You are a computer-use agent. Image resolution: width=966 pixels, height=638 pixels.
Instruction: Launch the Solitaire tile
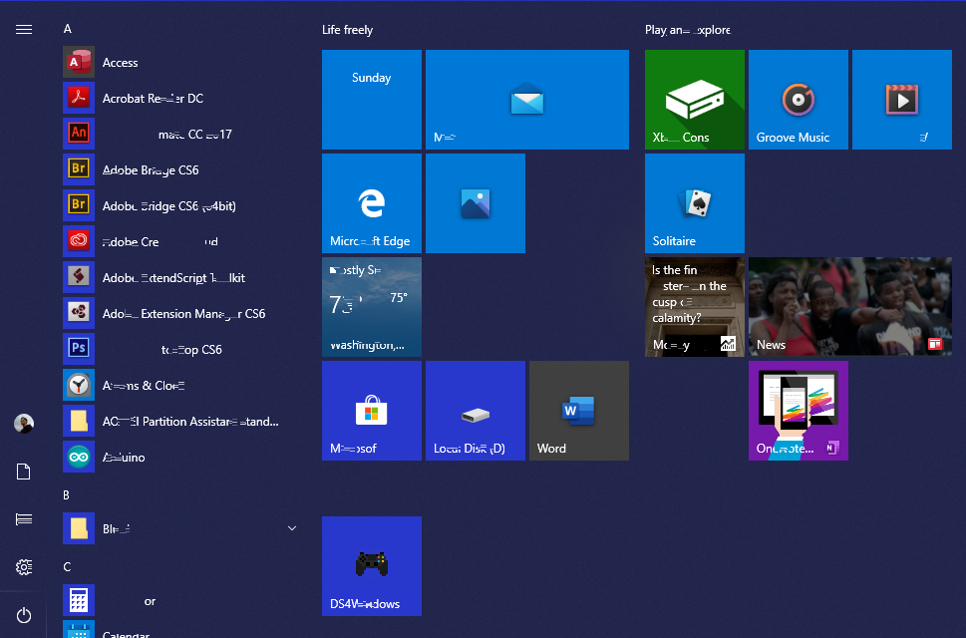tap(694, 202)
